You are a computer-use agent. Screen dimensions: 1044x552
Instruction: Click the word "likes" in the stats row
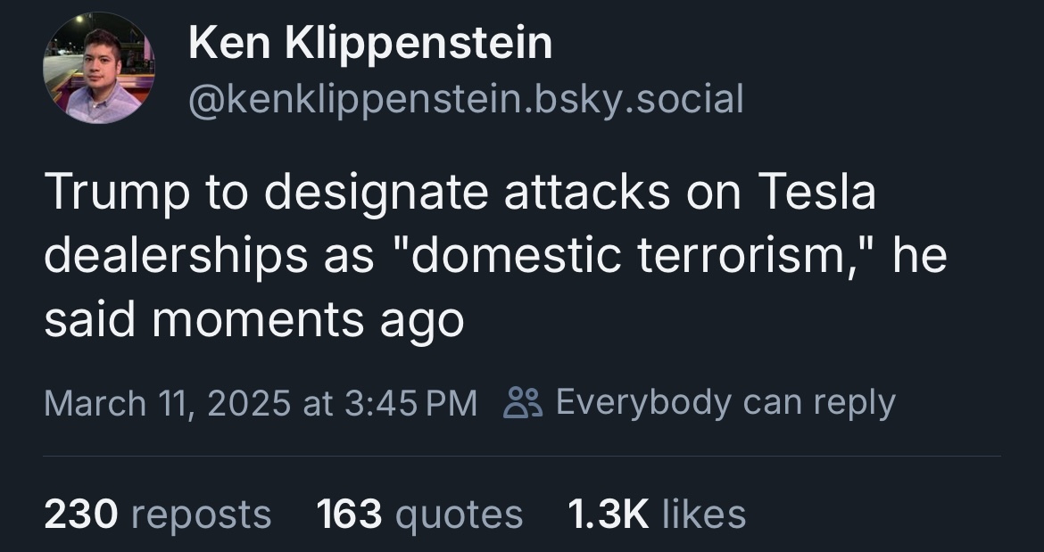pyautogui.click(x=704, y=514)
